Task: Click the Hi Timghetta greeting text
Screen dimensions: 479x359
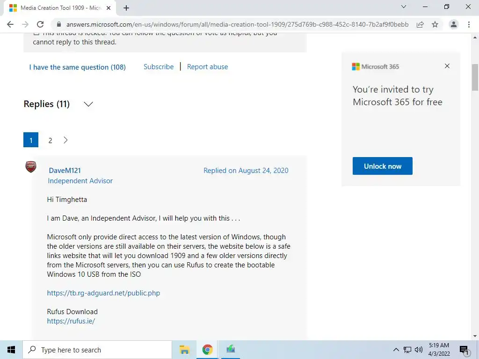Action: (67, 200)
